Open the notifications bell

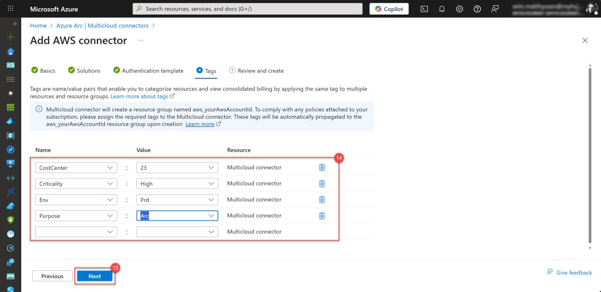(442, 9)
